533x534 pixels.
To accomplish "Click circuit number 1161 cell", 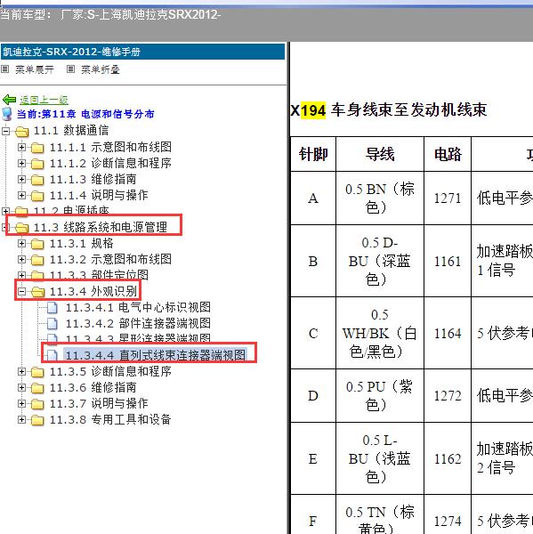I will [448, 261].
